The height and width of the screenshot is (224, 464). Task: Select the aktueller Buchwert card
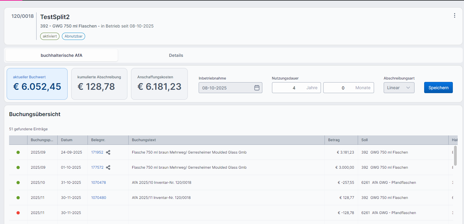[37, 84]
